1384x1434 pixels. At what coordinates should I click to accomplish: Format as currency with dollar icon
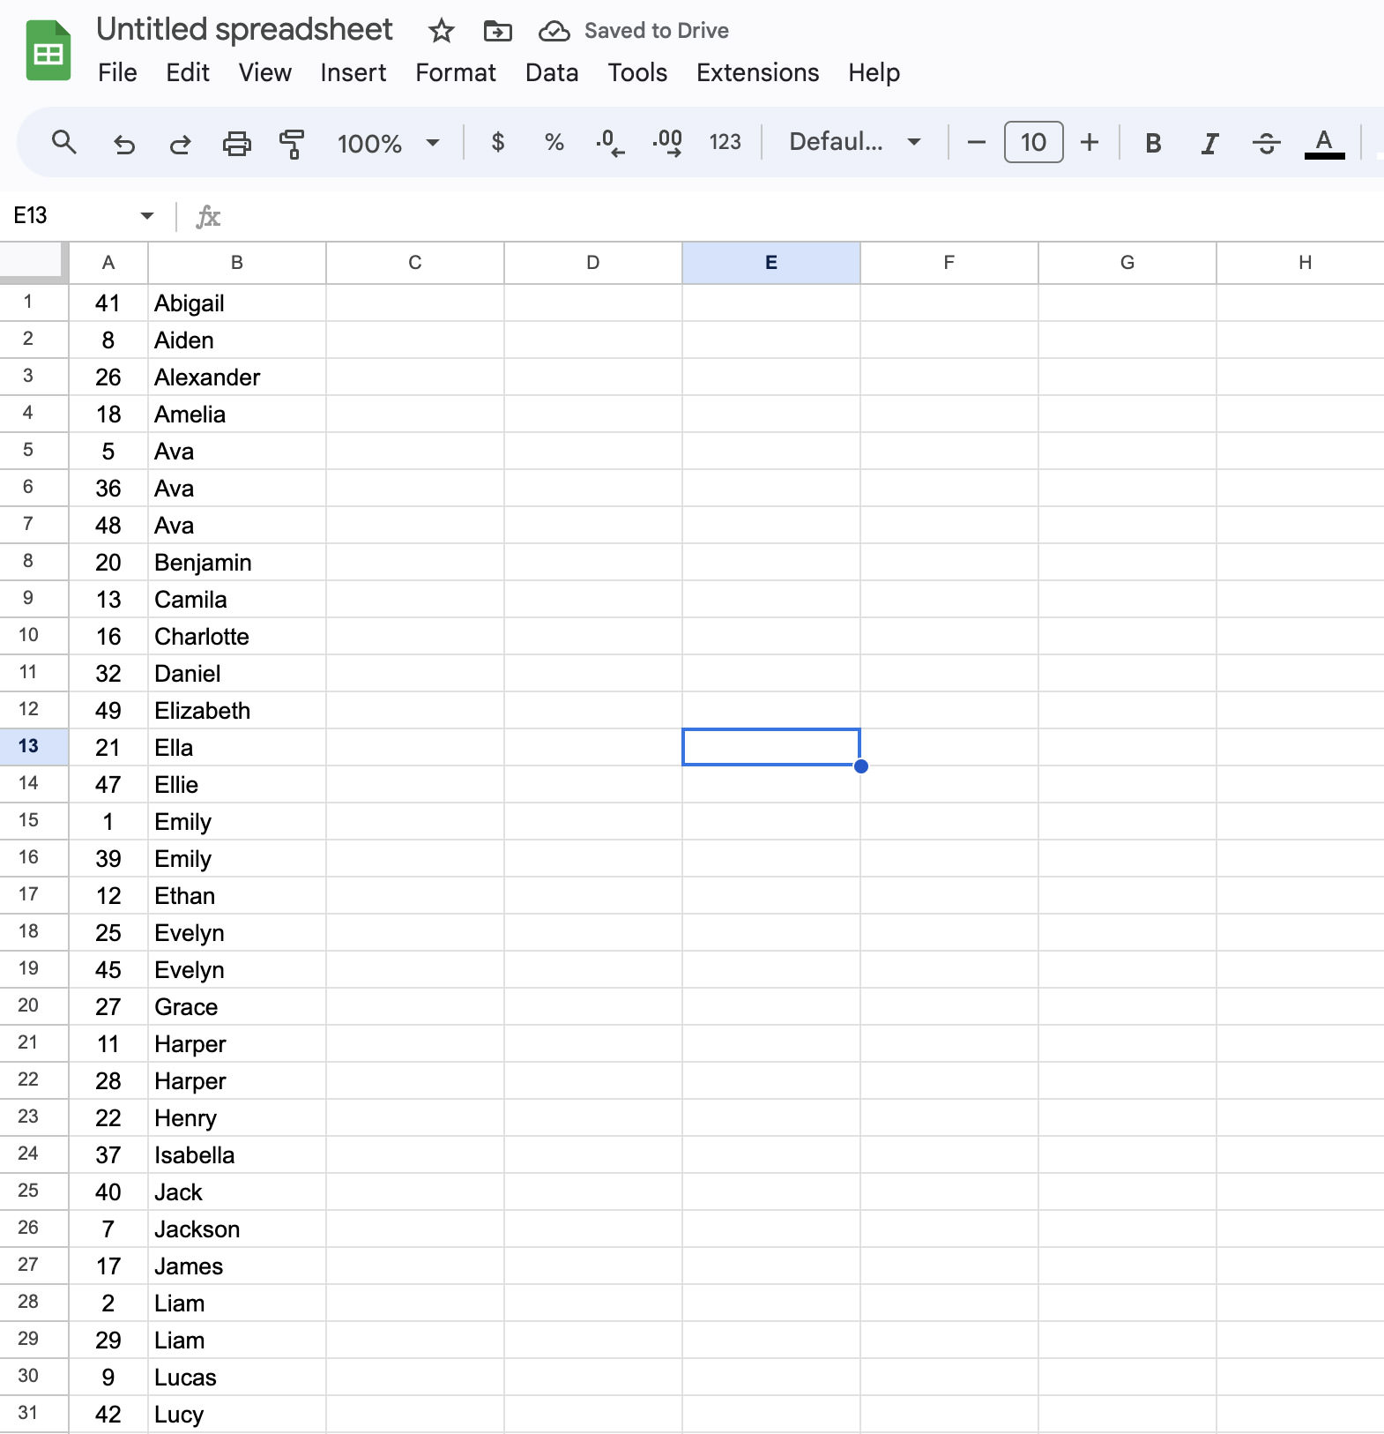(x=498, y=142)
